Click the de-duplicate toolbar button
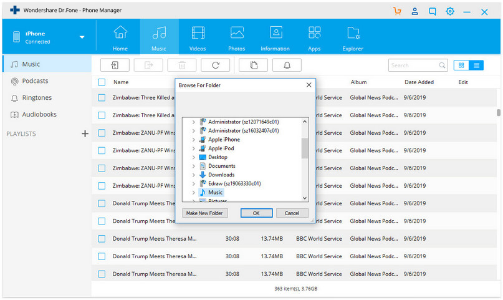Screen dimensions: 503x300 click(x=254, y=65)
